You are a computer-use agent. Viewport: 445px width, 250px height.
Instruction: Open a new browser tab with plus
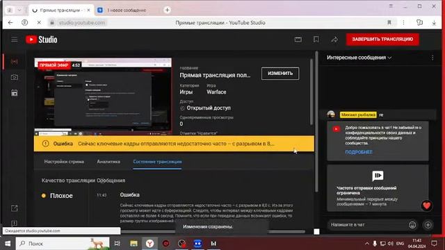pos(167,10)
